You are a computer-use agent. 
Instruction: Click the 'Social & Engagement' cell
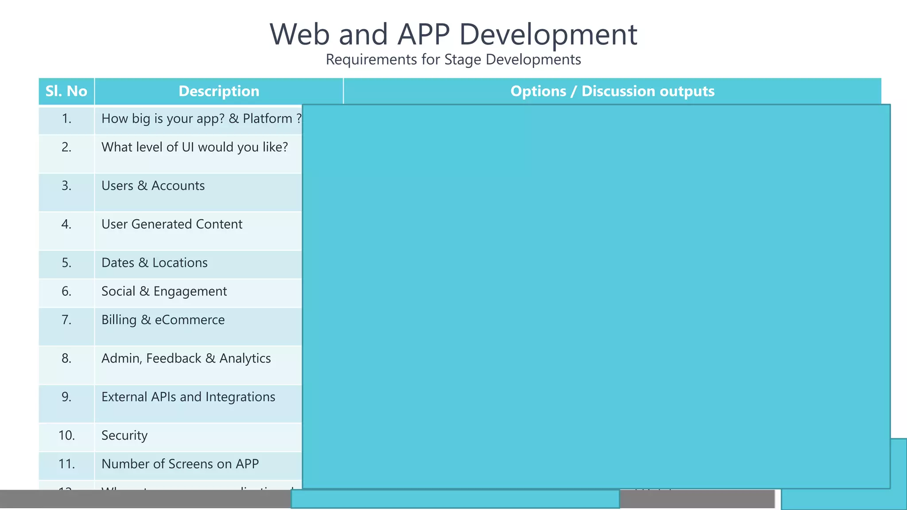click(164, 291)
